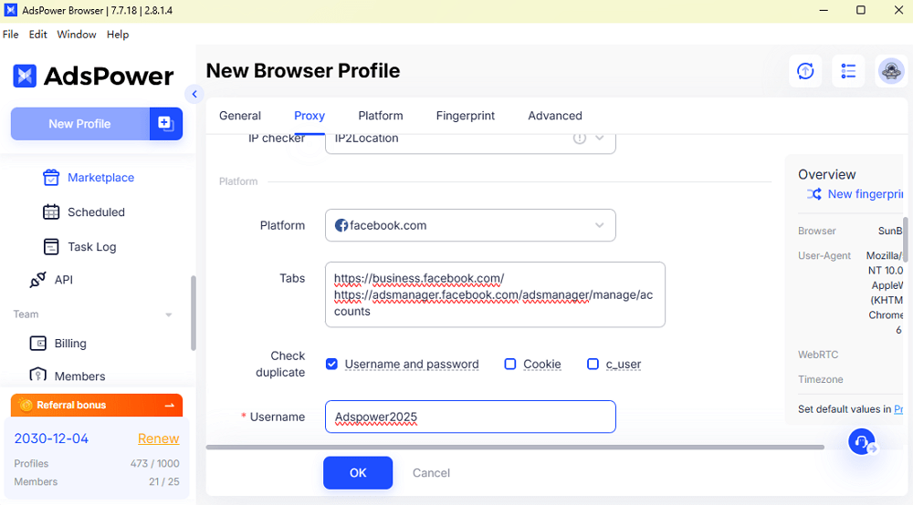Go to the Advanced tab
The height and width of the screenshot is (505, 913).
coord(555,116)
